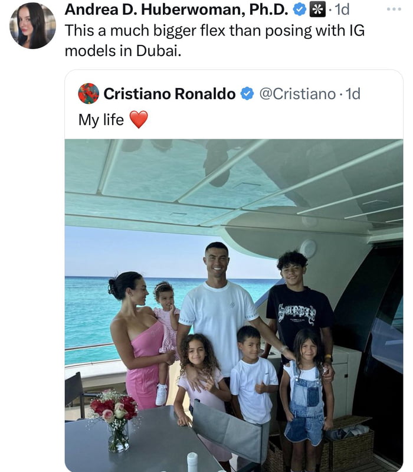Screen dimensions: 413x472
Task: Click the red heart emoji
Action: 138,120
